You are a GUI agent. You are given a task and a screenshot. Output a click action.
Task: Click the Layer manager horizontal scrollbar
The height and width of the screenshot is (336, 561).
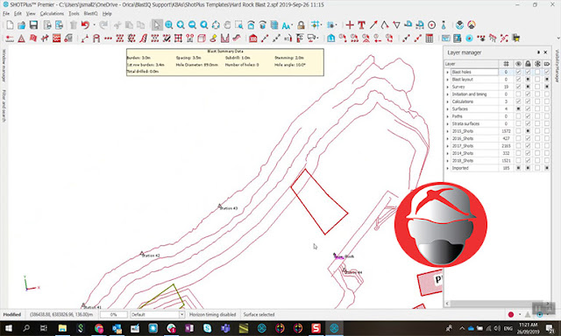(x=497, y=304)
